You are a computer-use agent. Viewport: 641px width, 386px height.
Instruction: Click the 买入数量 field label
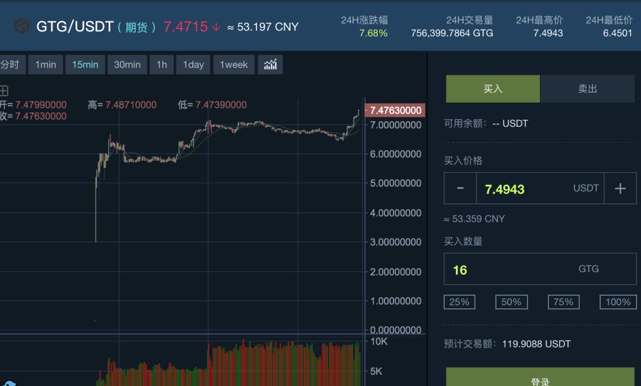point(463,241)
